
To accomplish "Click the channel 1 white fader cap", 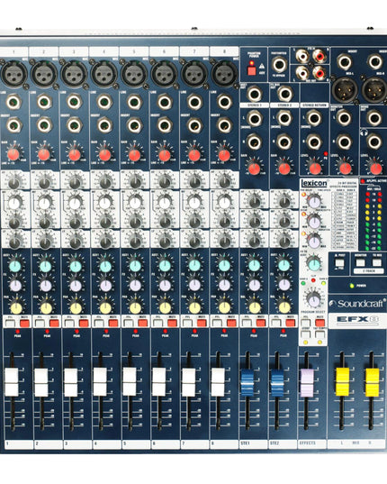I will pyautogui.click(x=12, y=382).
